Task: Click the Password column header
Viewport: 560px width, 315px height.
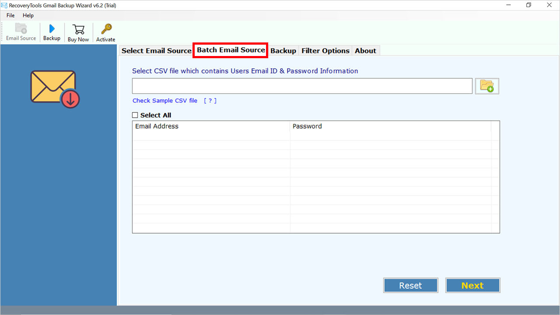Action: (391, 126)
